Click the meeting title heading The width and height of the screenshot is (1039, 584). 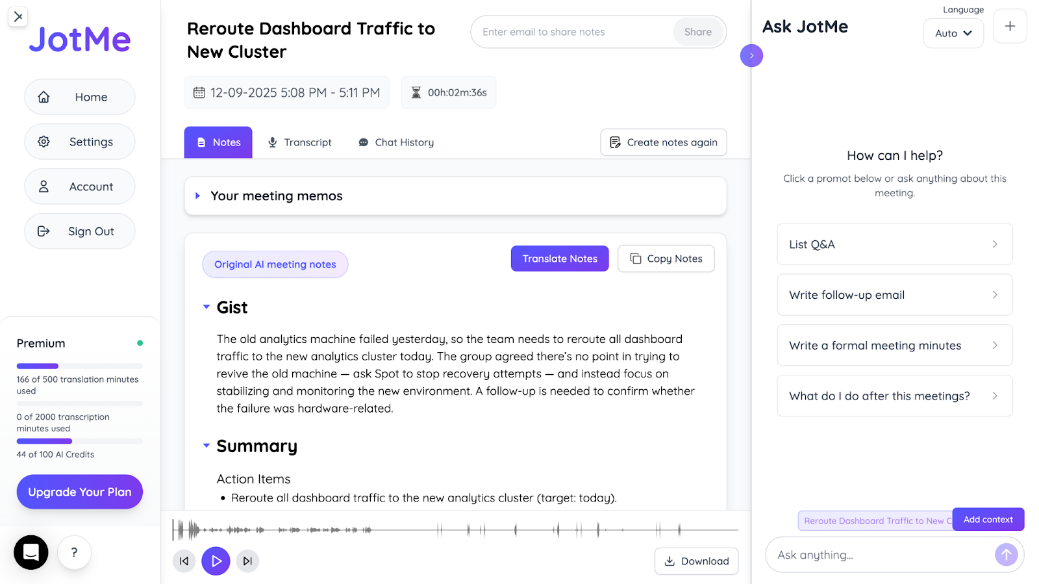click(311, 40)
